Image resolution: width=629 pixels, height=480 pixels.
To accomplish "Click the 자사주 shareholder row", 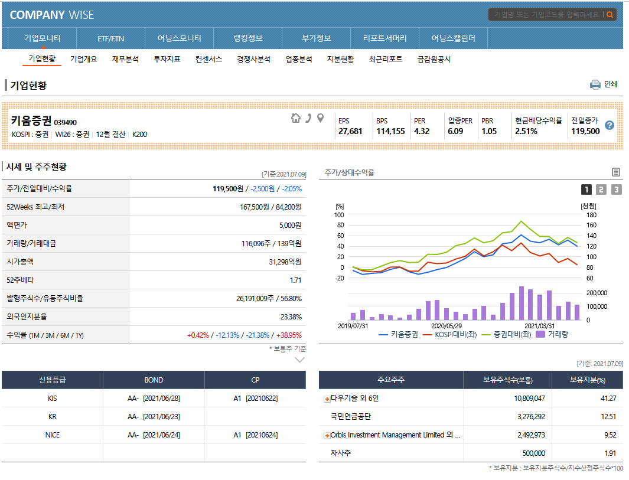I will tap(471, 453).
